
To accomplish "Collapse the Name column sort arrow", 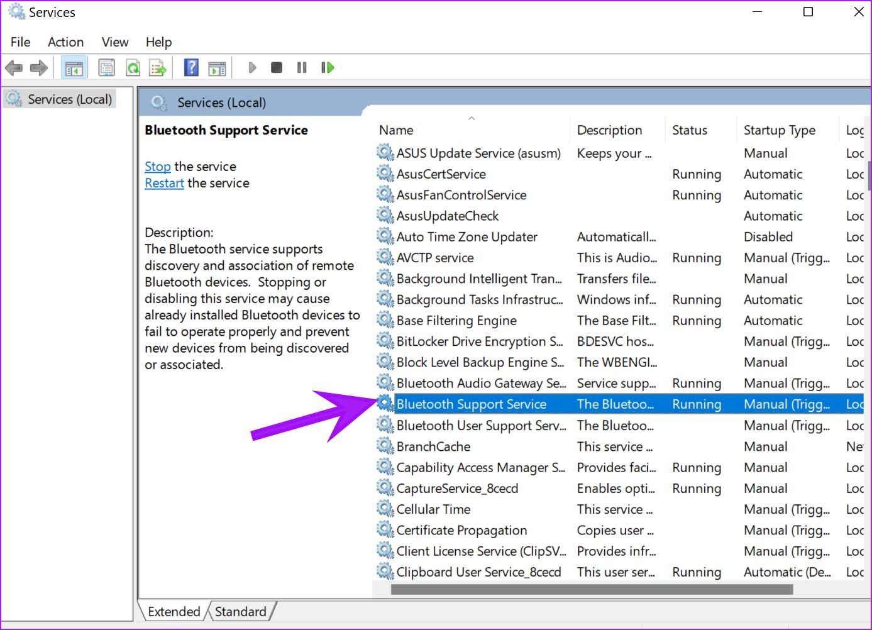I will (x=471, y=118).
